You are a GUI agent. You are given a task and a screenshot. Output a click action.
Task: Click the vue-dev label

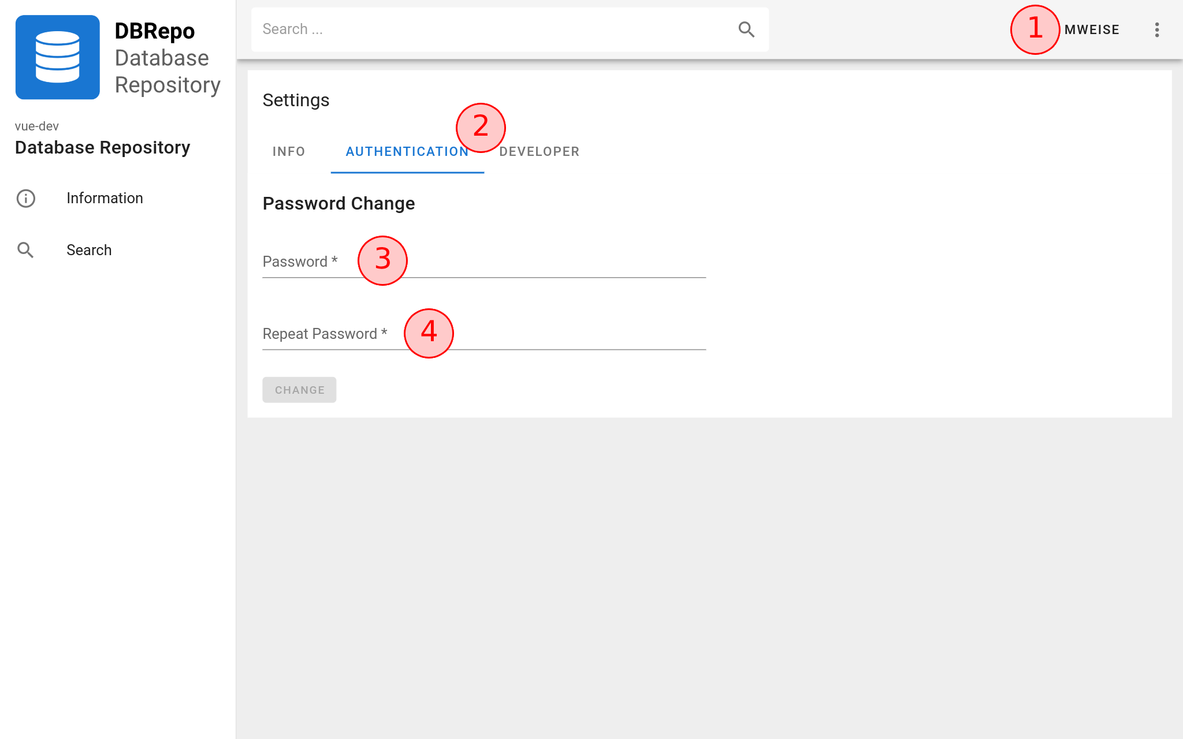(x=37, y=126)
